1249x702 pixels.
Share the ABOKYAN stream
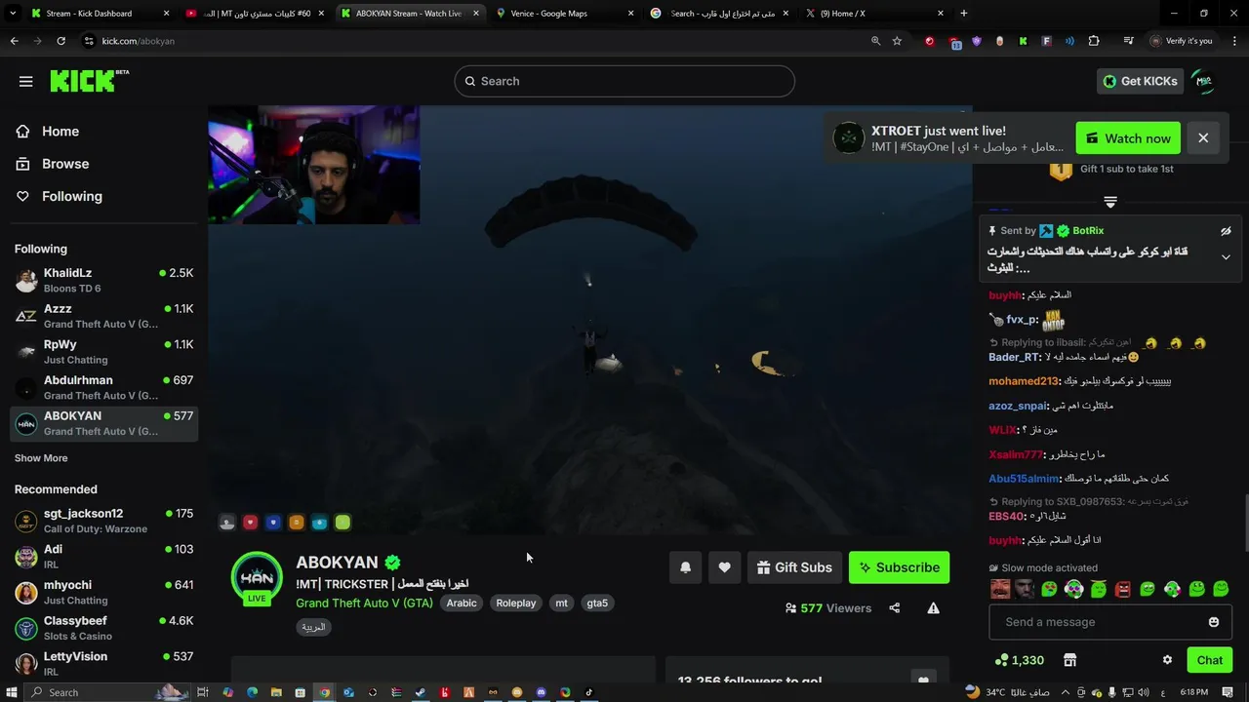(x=895, y=608)
